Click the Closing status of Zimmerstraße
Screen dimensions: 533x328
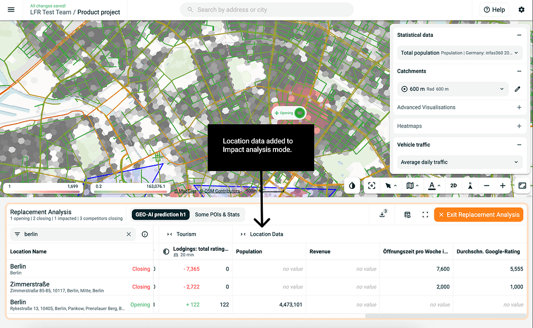pos(141,287)
